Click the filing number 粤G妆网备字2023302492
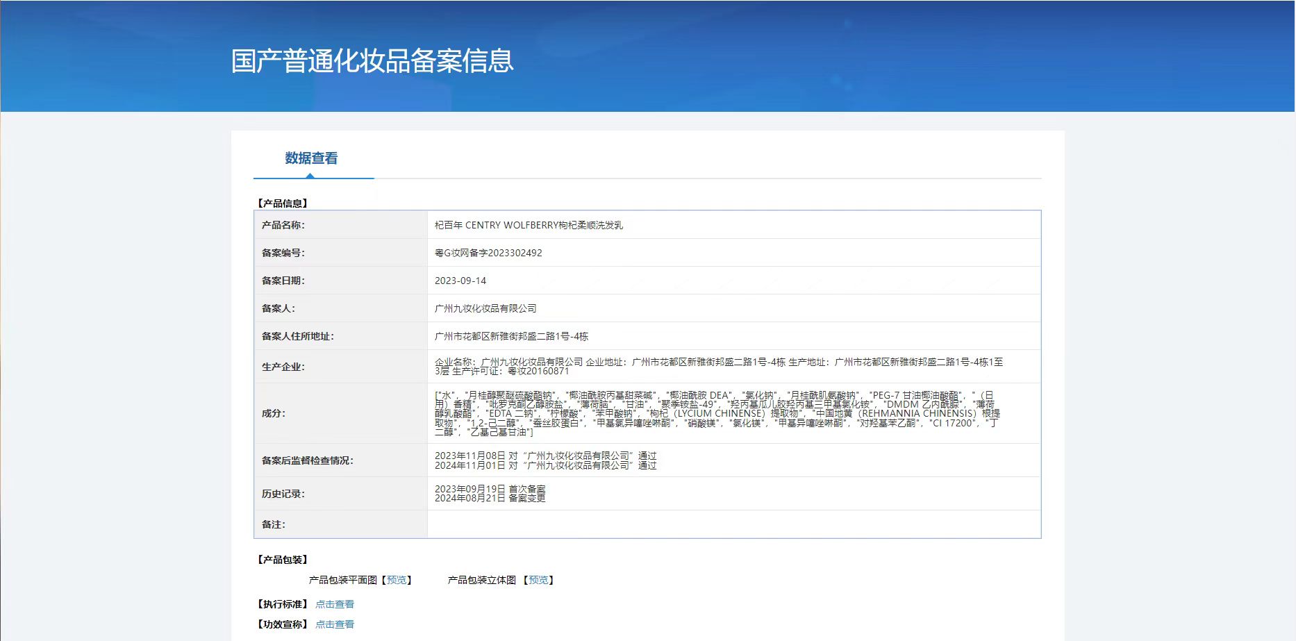 (x=488, y=253)
